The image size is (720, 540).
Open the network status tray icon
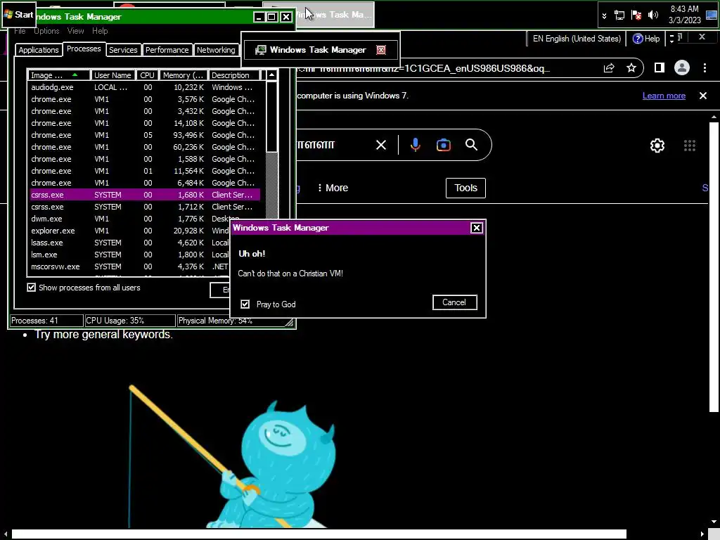(619, 15)
